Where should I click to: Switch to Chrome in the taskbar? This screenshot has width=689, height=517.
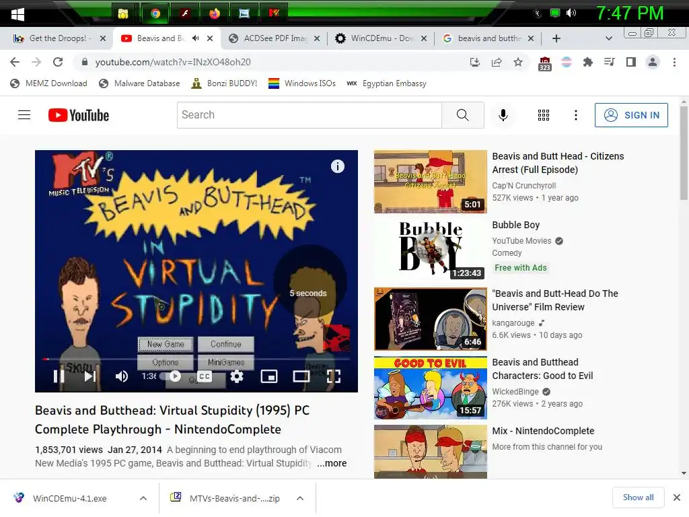[x=155, y=13]
